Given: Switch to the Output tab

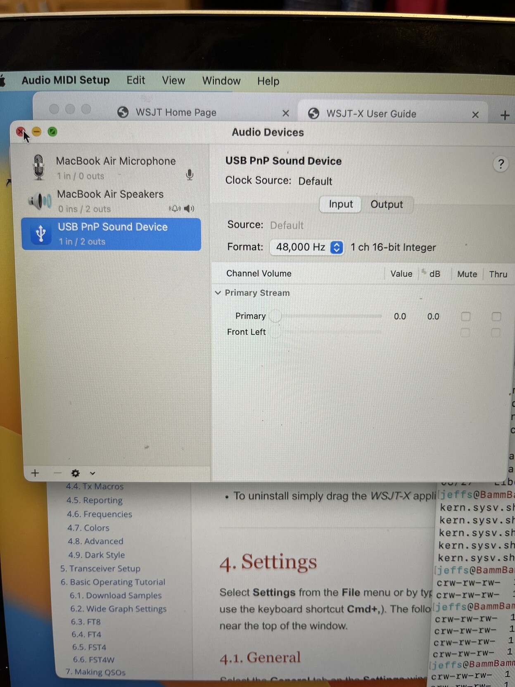Looking at the screenshot, I should click(386, 204).
